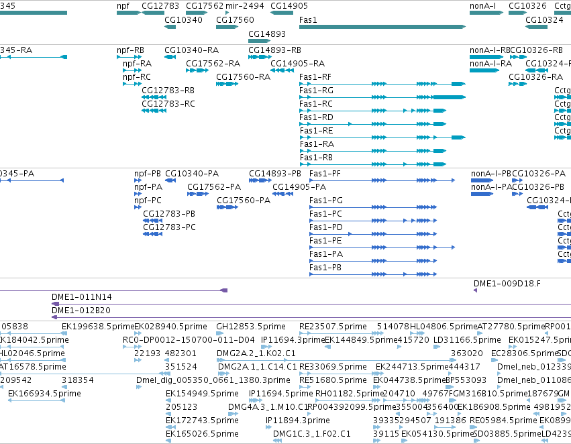
Task: Select the DMG2A.2_1.K02.C1 EST label
Action: pos(256,353)
